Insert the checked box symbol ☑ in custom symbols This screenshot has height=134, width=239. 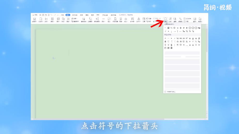coord(168,48)
